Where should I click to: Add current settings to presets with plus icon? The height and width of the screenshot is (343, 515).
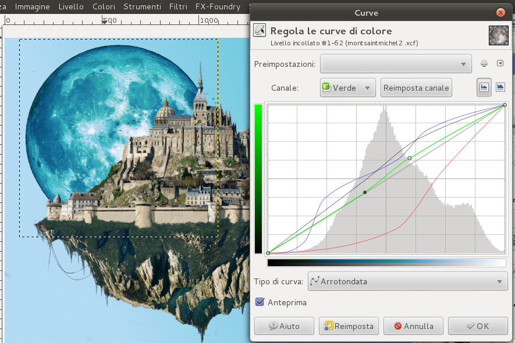(484, 63)
